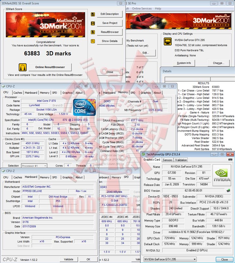Click the 3DMark Score result 63883 in Details

(215, 87)
